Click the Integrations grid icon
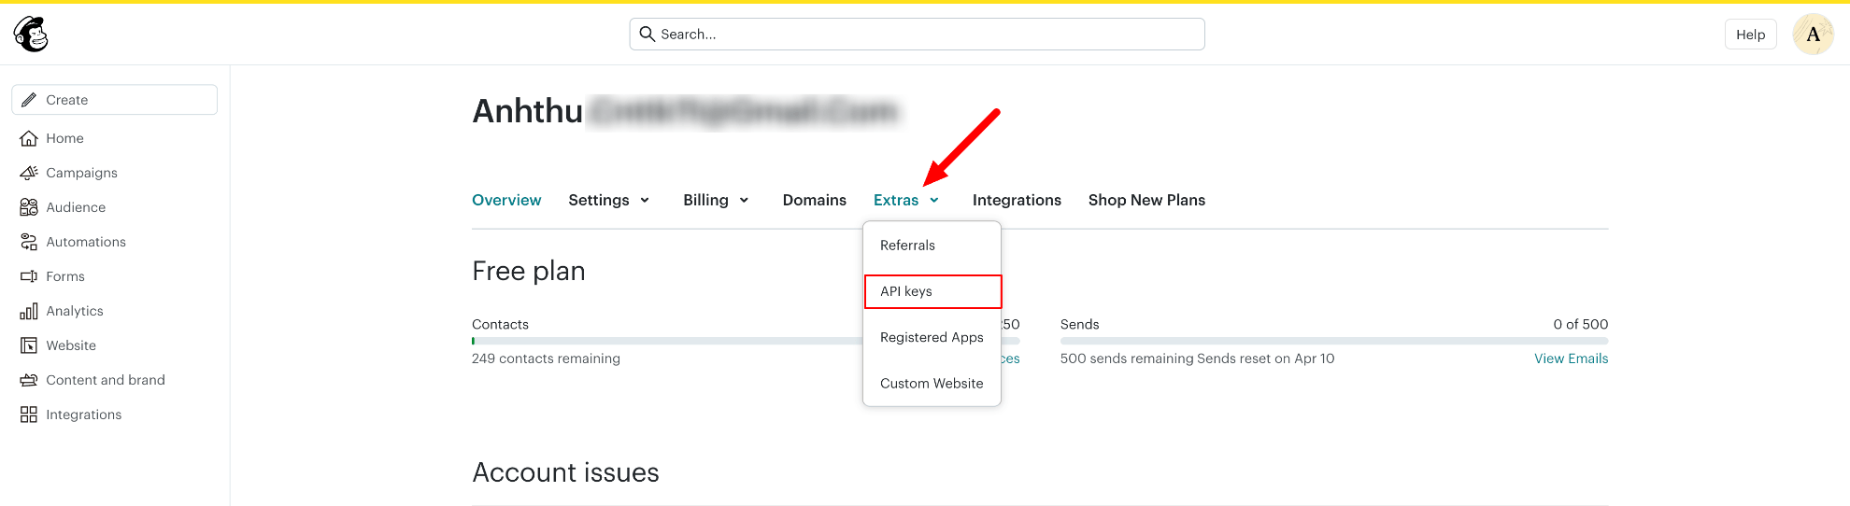 [x=29, y=415]
